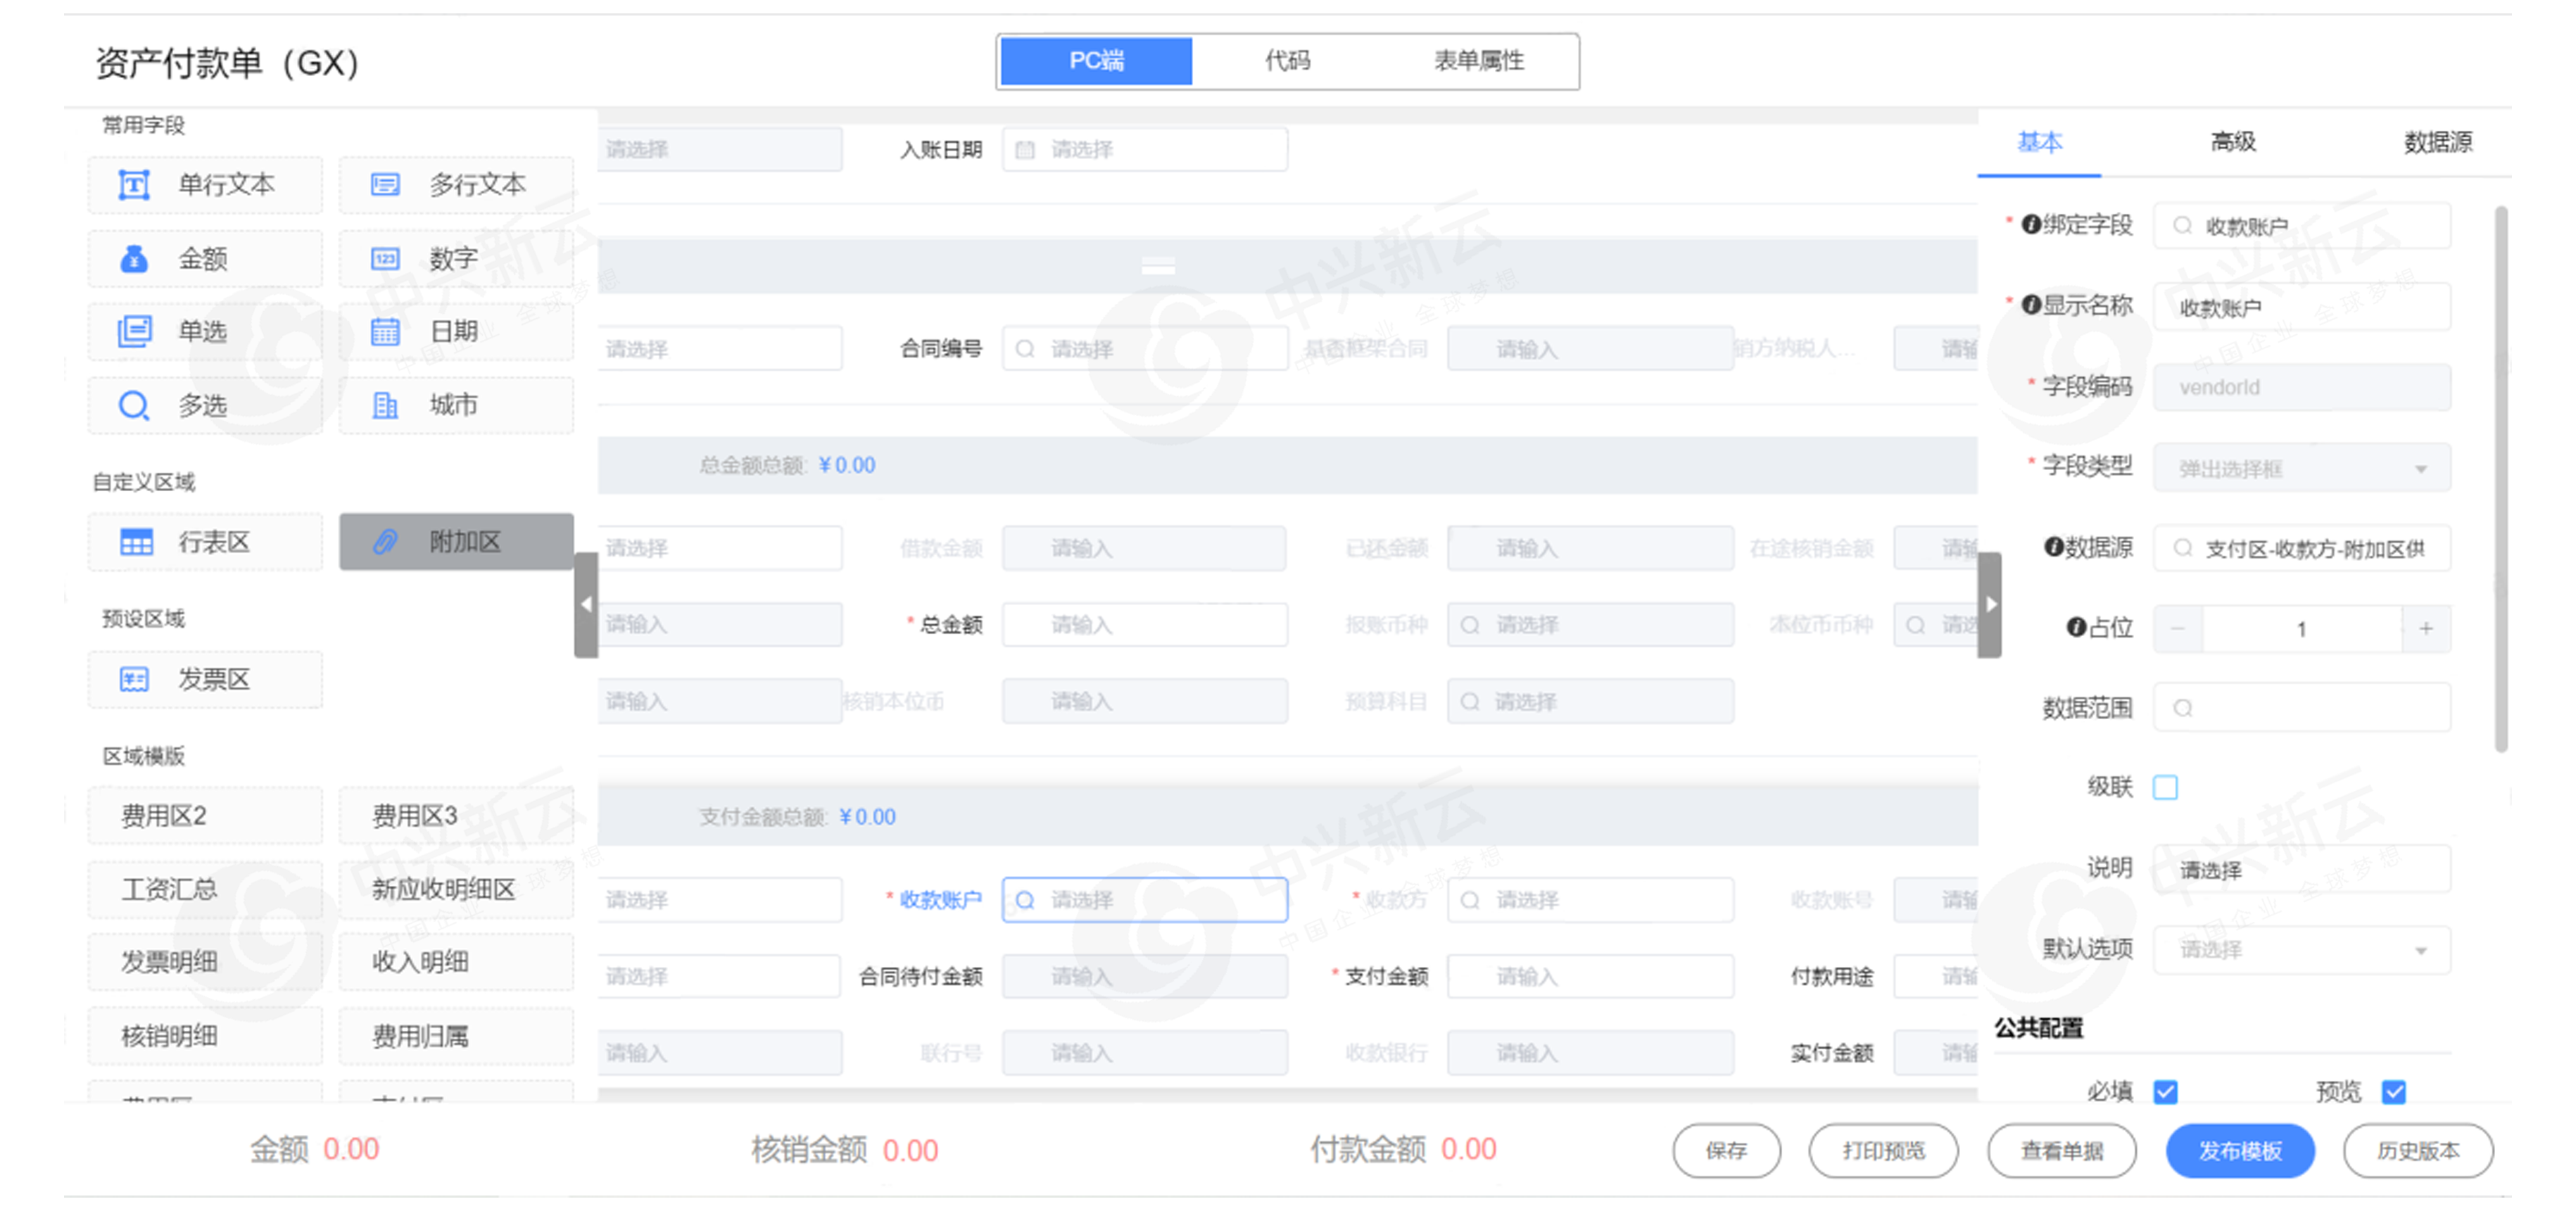
Task: Switch to the 代码 tab
Action: (x=1287, y=61)
